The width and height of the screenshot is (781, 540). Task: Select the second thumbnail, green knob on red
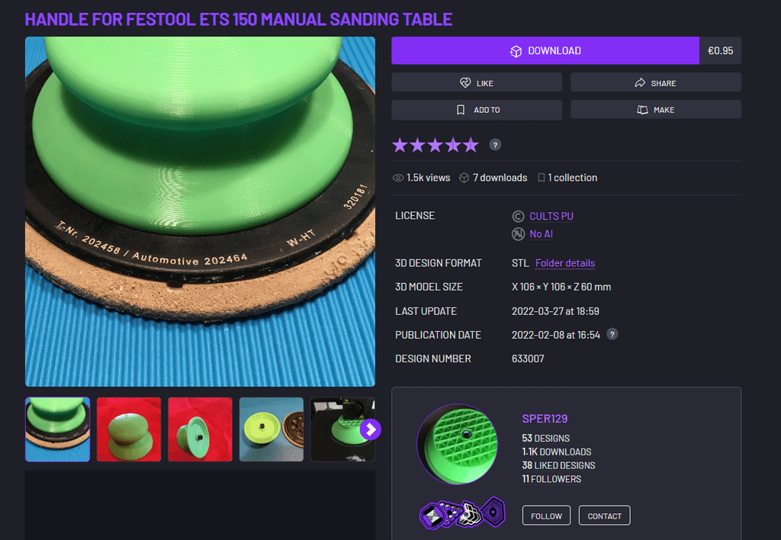coord(129,429)
